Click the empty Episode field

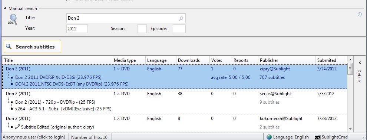tap(179, 29)
